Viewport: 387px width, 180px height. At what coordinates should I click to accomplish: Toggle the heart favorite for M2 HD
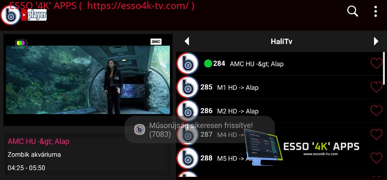pos(376,111)
